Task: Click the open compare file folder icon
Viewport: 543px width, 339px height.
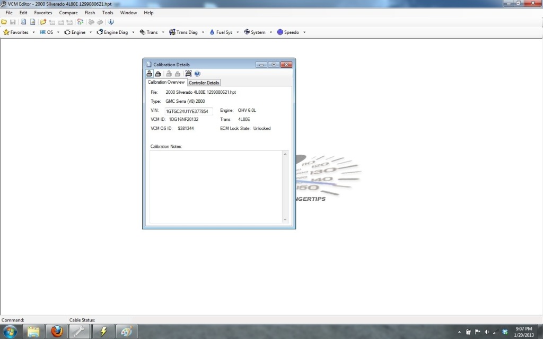Action: point(43,22)
